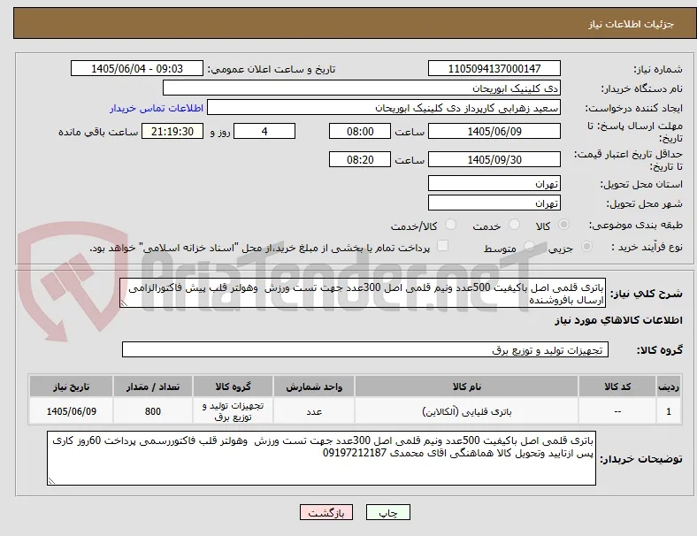Click the remaining time field 21:19:30
697x536 pixels.
pyautogui.click(x=172, y=131)
